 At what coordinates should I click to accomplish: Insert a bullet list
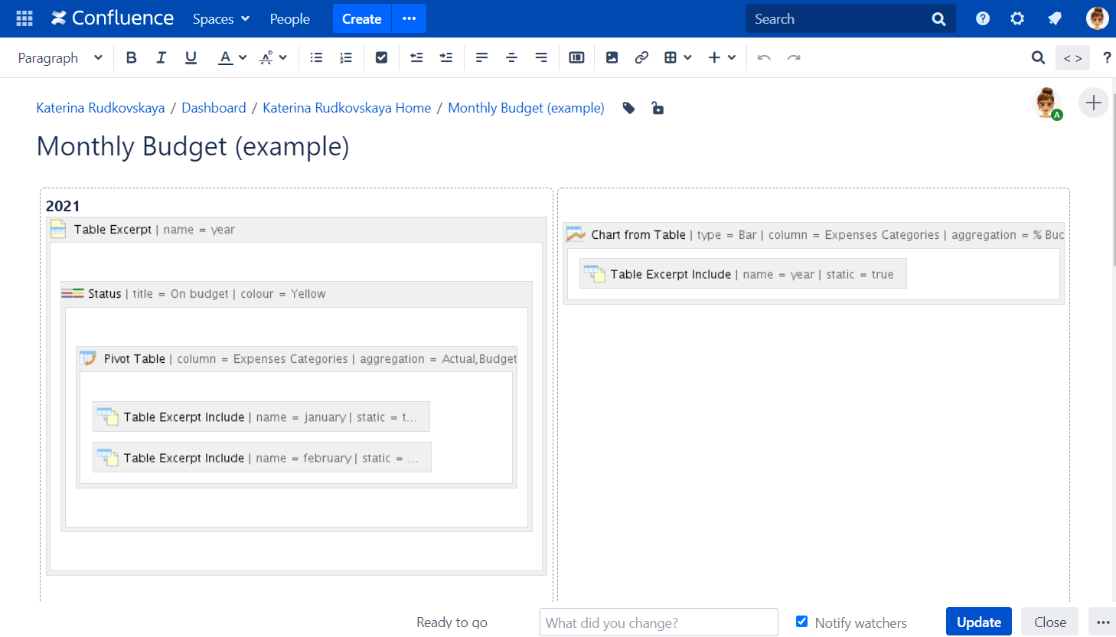coord(316,57)
